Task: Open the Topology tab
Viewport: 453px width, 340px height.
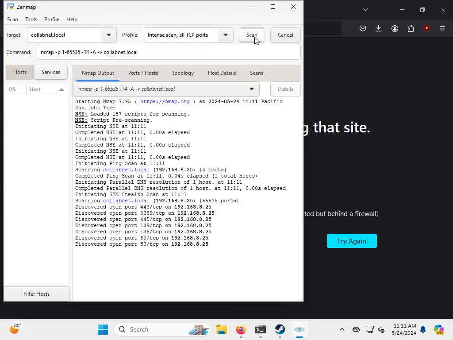Action: pyautogui.click(x=183, y=73)
